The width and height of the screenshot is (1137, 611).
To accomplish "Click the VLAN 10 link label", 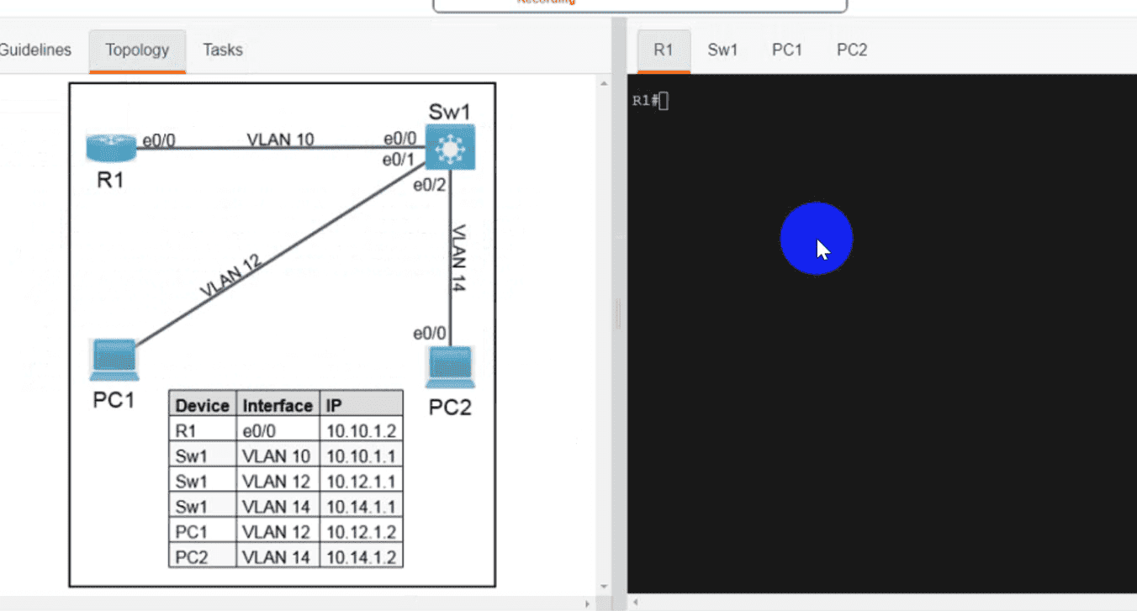I will tap(280, 139).
